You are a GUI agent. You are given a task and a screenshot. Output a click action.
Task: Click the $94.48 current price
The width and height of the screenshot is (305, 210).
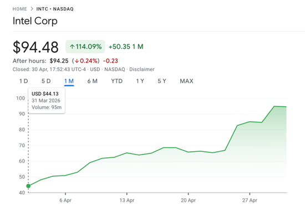tap(35, 47)
